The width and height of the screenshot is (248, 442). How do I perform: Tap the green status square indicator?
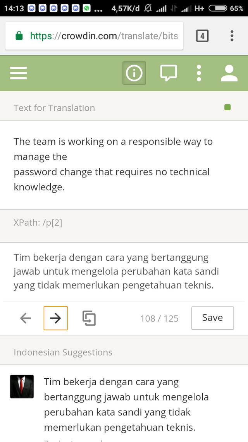tap(227, 107)
